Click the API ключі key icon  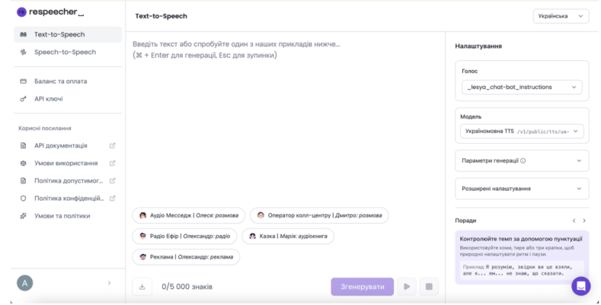[24, 99]
